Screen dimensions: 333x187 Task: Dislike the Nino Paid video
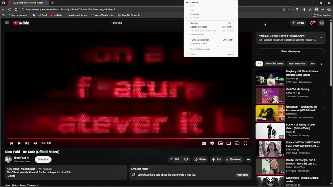(186, 159)
